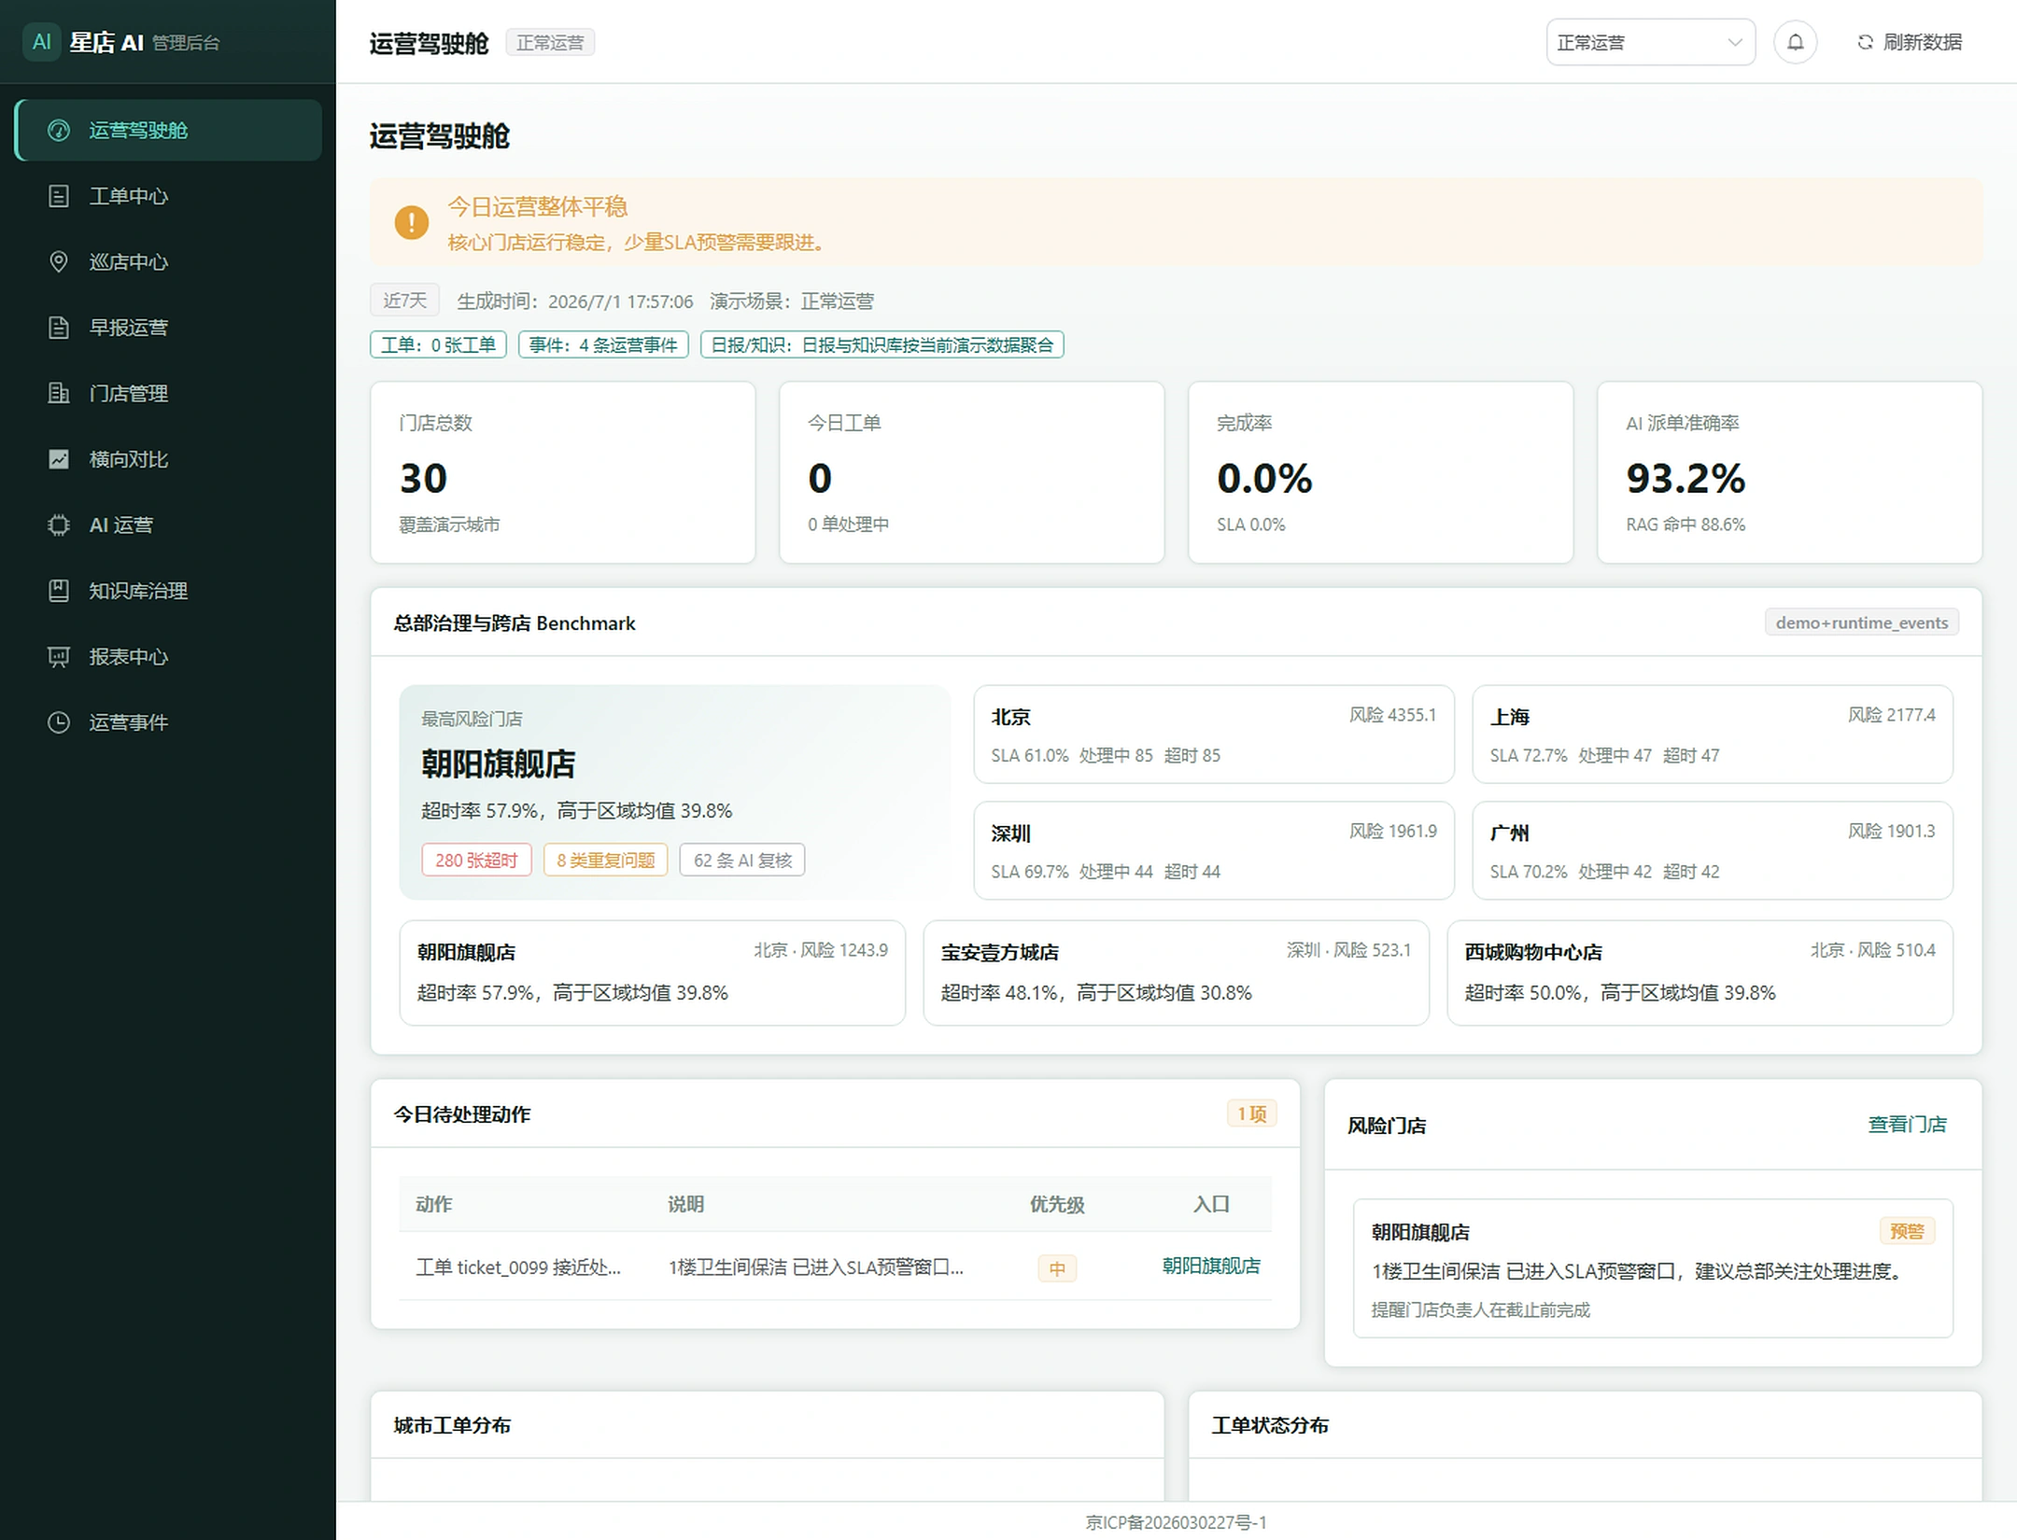Image resolution: width=2017 pixels, height=1540 pixels.
Task: Click the 早报运营 file icon
Action: point(59,328)
